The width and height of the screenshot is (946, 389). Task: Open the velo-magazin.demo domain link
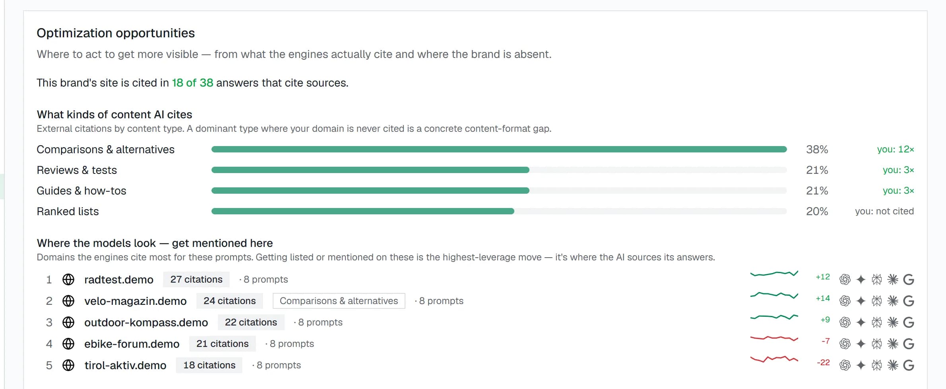[x=135, y=301]
